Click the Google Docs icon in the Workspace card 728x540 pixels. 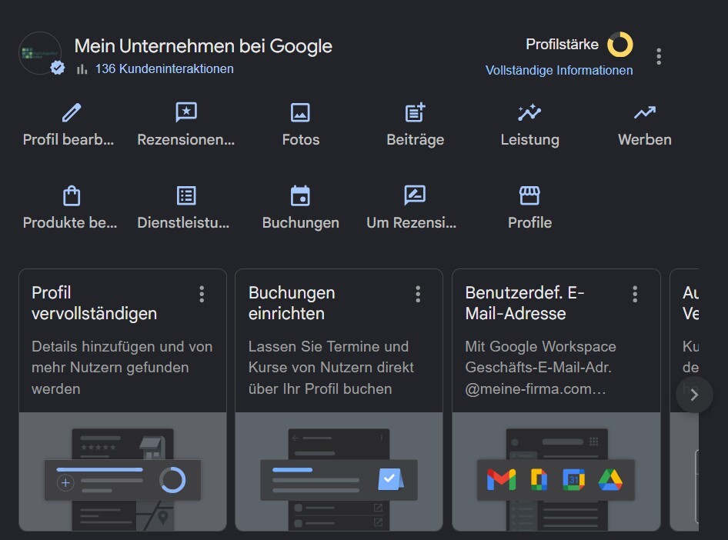coord(539,480)
